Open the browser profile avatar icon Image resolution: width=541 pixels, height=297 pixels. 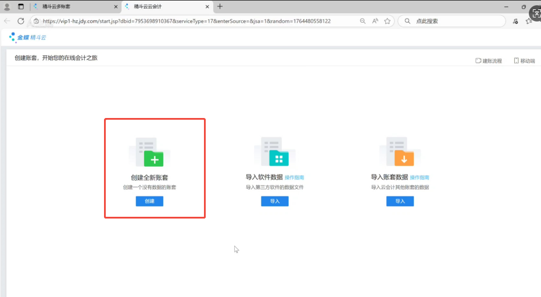click(x=8, y=6)
